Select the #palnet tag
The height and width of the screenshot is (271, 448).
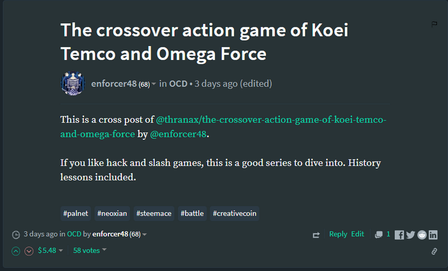(76, 214)
